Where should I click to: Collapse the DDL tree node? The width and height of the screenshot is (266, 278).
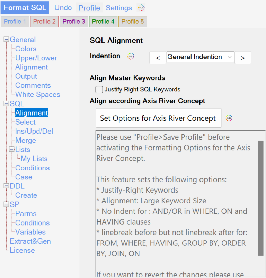tap(6, 186)
